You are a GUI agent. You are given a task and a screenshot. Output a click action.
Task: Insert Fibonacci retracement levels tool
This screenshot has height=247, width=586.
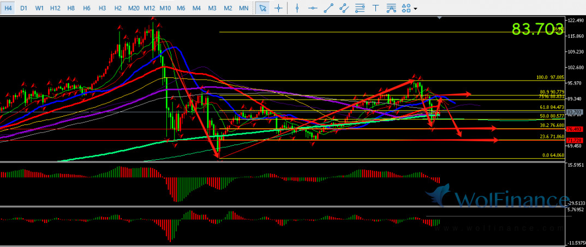(x=360, y=8)
